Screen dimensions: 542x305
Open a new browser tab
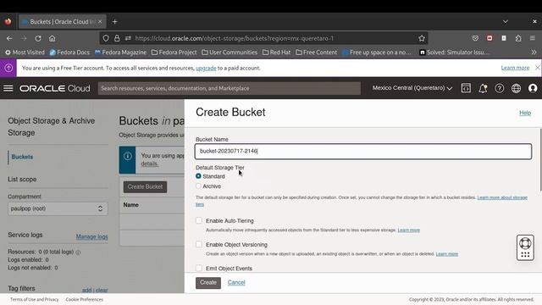click(115, 22)
